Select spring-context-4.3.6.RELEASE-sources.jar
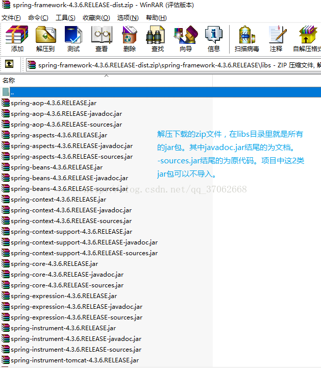 click(x=71, y=221)
